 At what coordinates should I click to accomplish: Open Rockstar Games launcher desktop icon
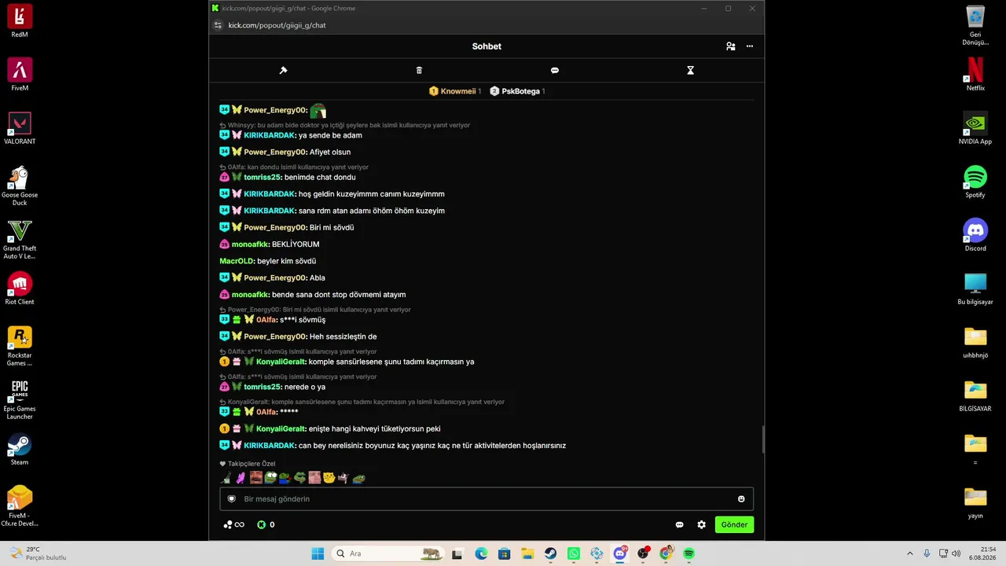[20, 346]
